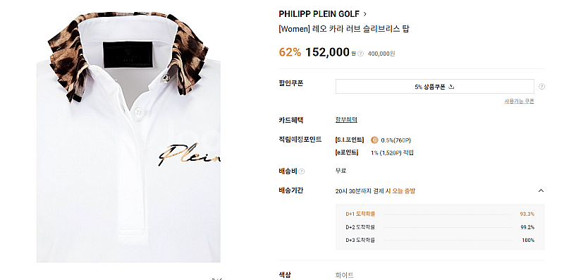Click the S.I.포인트 coin icon
The height and width of the screenshot is (280, 564).
(x=374, y=140)
